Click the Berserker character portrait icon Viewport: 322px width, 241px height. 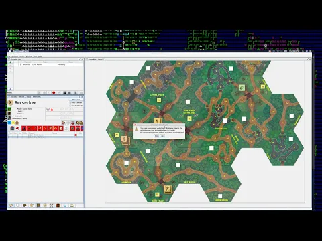tap(11, 102)
